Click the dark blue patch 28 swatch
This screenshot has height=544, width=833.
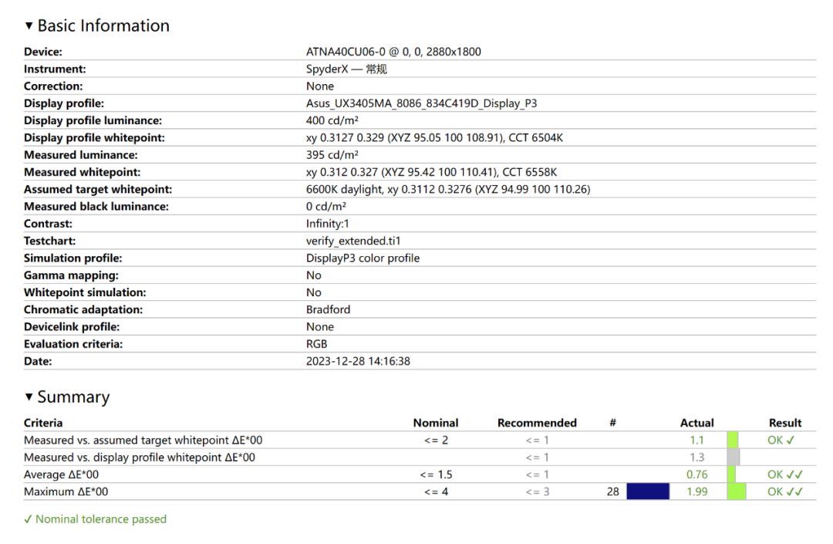[647, 492]
